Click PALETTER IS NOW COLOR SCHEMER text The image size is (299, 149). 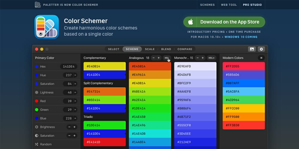[x=71, y=5]
